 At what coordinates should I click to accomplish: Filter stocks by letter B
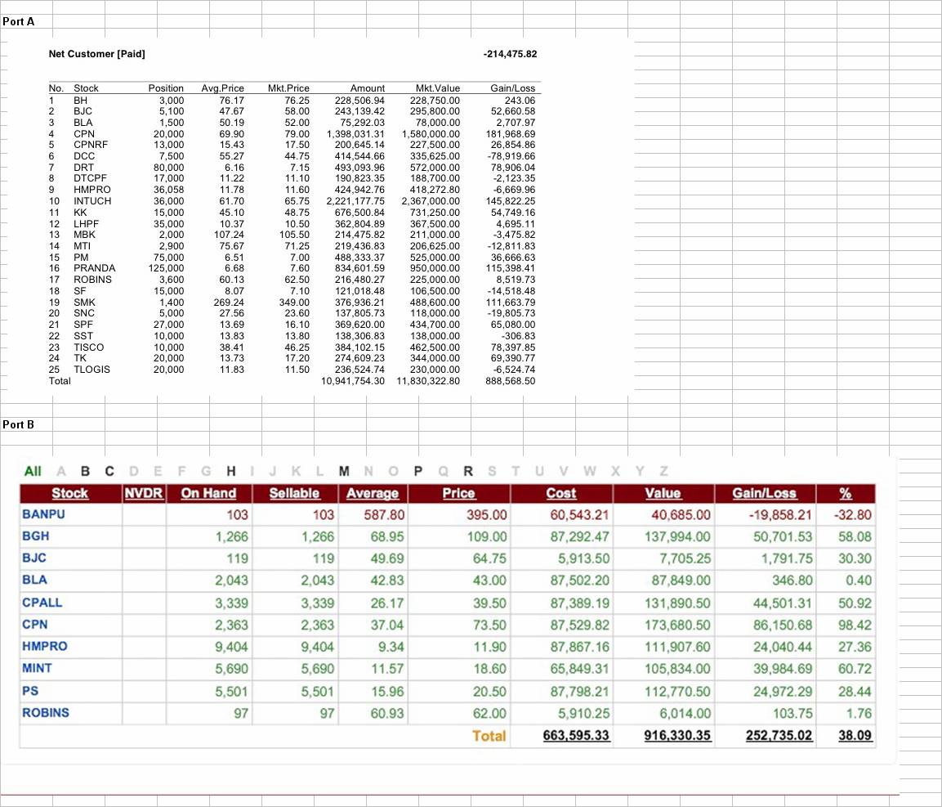pyautogui.click(x=85, y=471)
